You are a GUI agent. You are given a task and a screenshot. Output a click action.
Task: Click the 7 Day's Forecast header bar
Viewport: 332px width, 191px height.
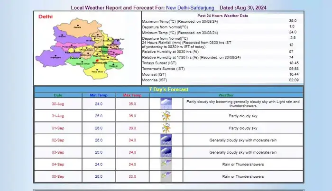click(x=169, y=89)
